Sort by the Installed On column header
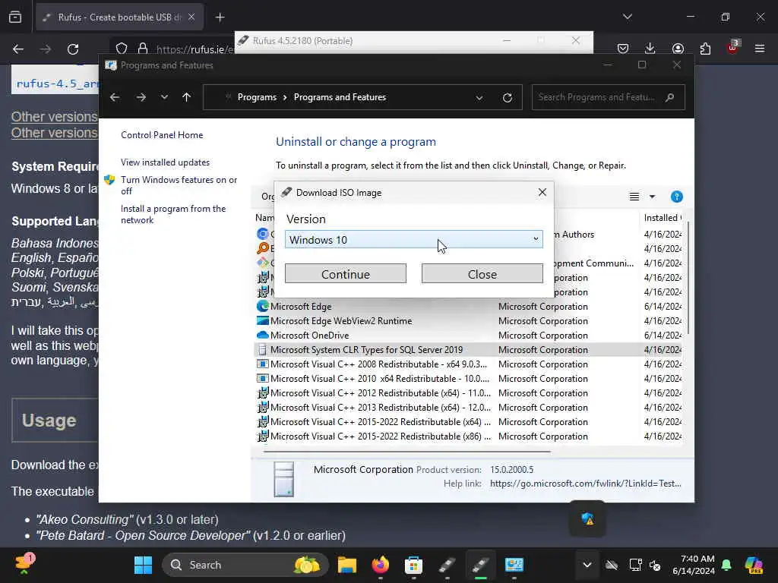Screen dimensions: 778x583 (x=663, y=218)
